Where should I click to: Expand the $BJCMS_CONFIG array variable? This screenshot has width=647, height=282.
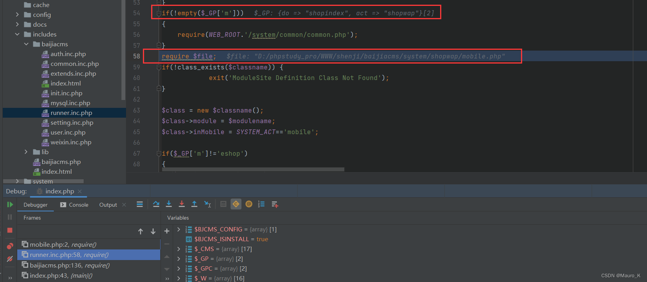(179, 229)
